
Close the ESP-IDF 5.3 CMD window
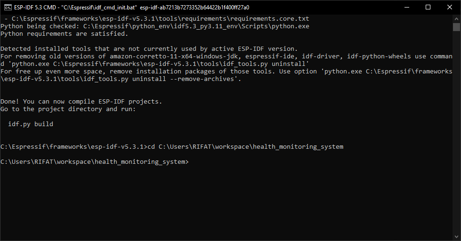[450, 8]
